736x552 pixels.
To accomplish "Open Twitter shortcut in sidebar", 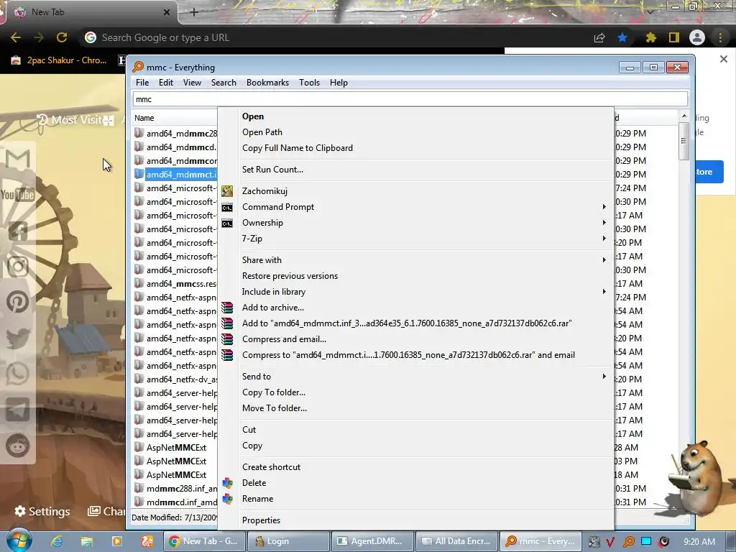I will [18, 338].
